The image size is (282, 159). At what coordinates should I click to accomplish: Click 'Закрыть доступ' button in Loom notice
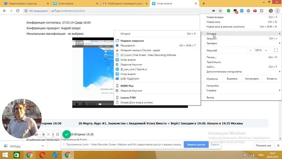point(196,144)
